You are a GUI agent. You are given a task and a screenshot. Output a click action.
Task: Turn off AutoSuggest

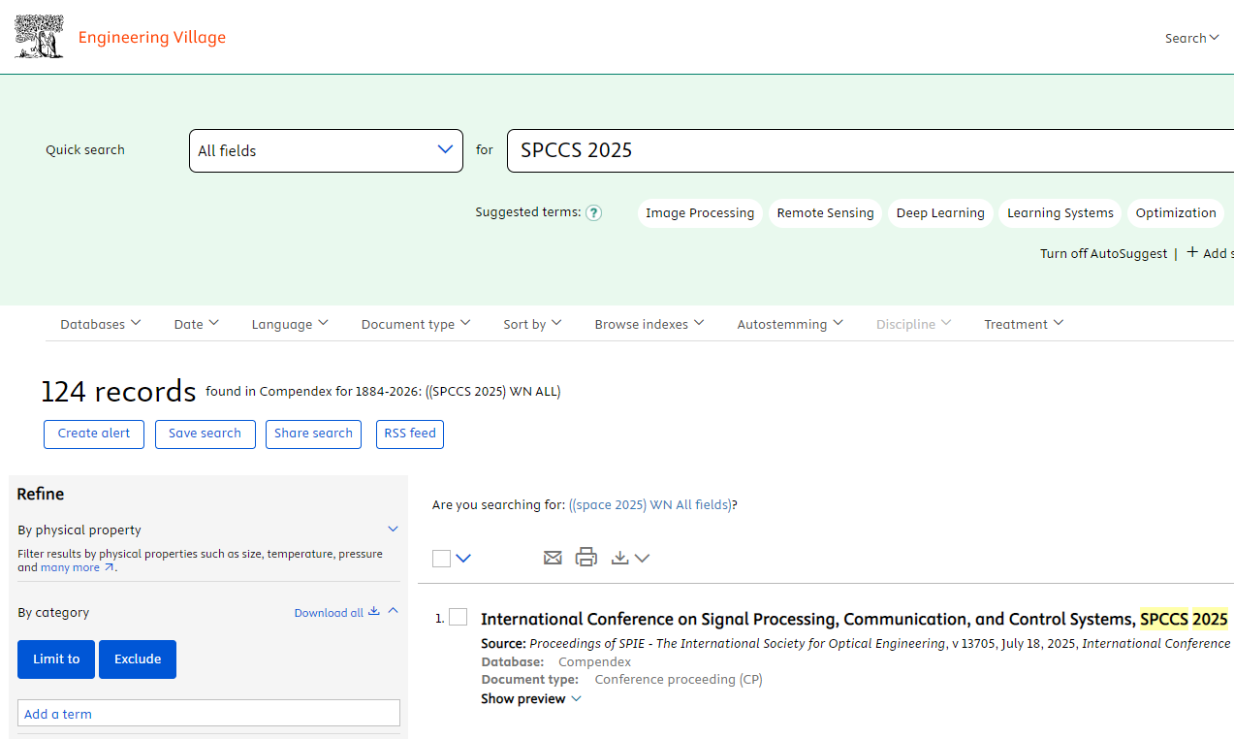(1103, 253)
